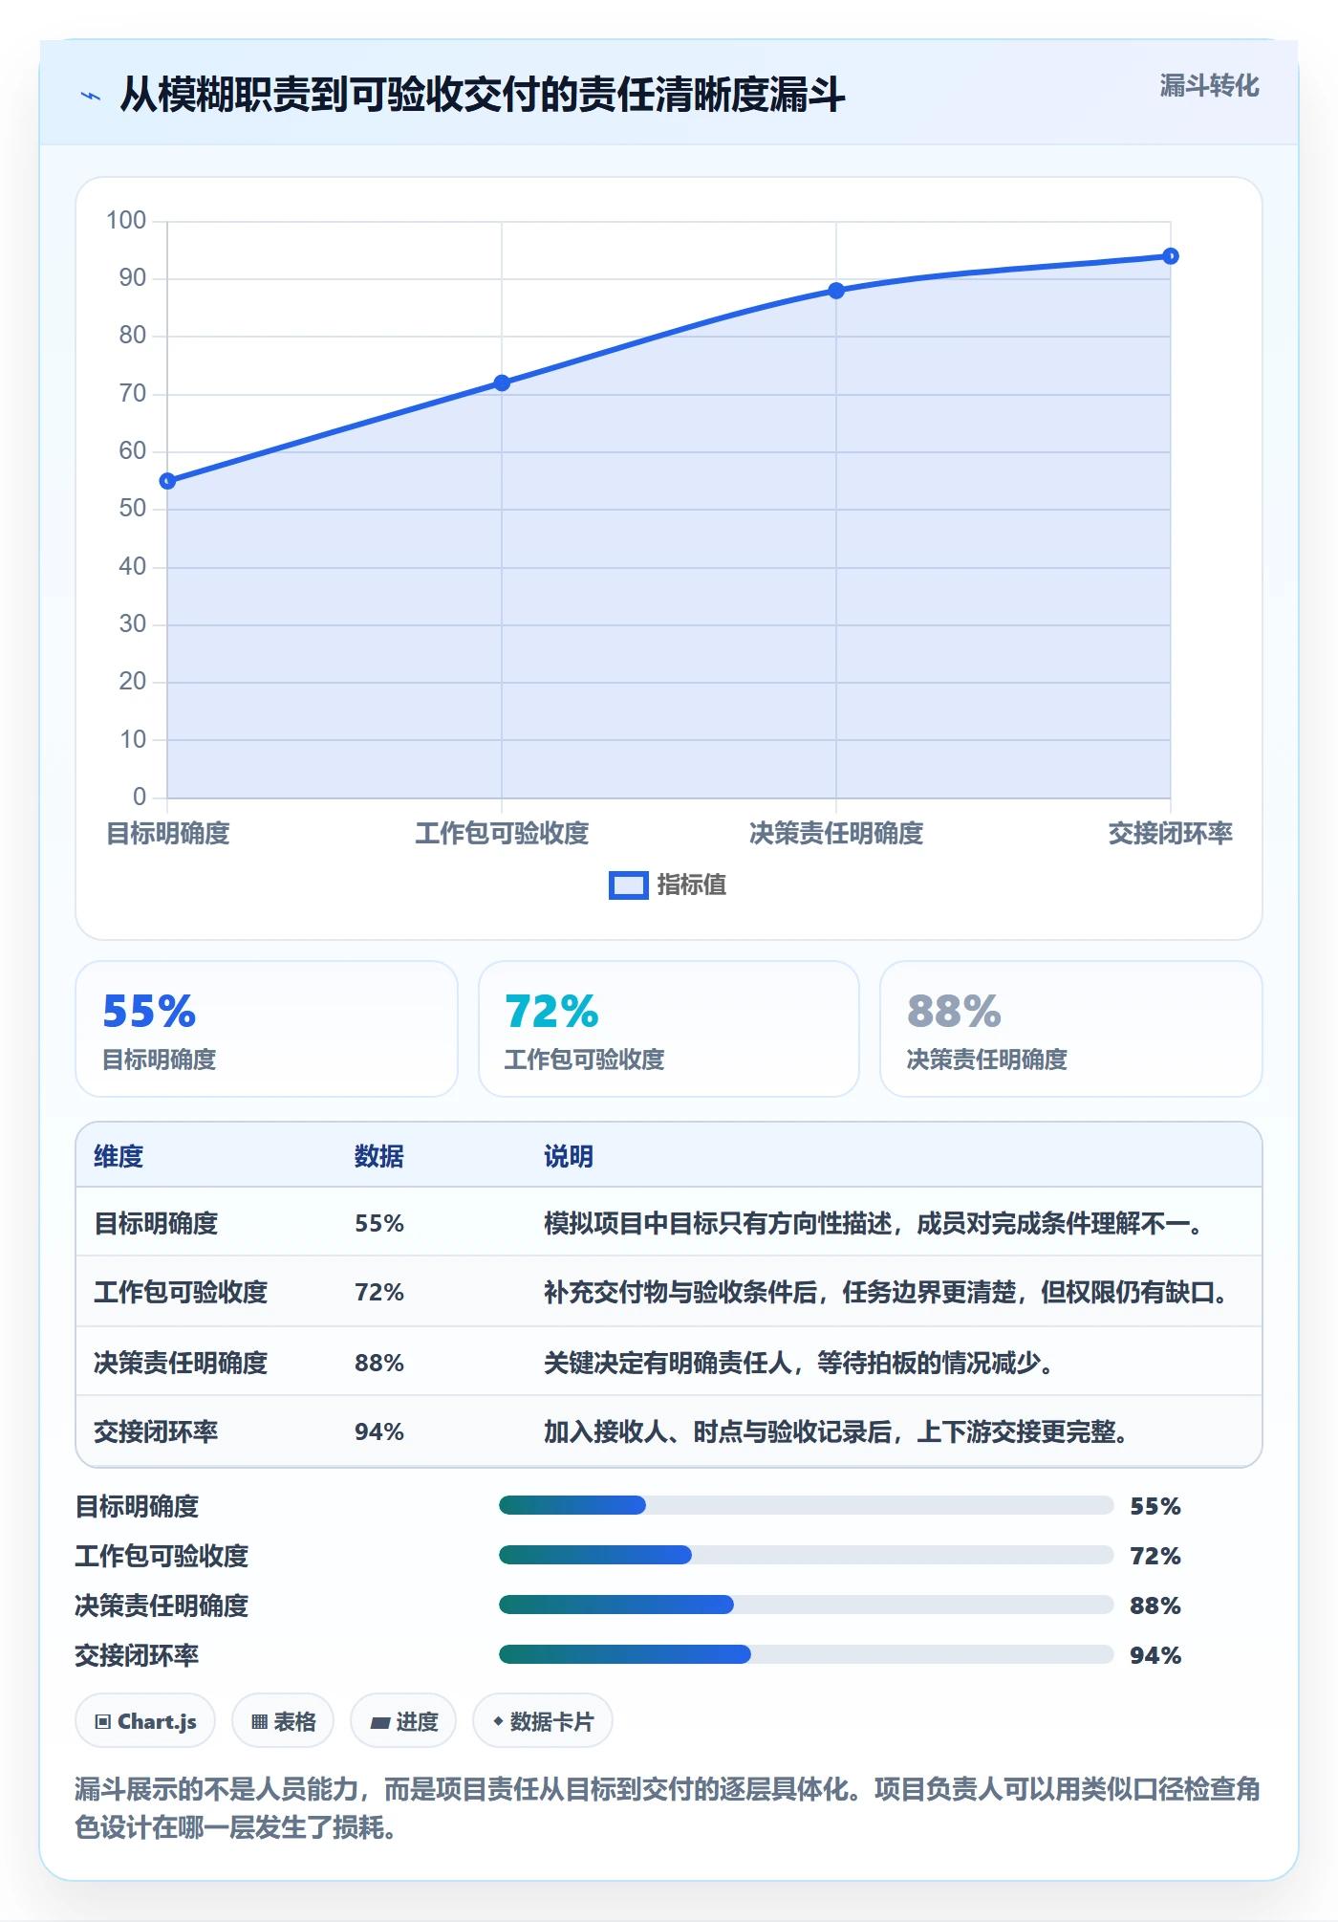
Task: Click the 工作包可验收度 progress bar
Action: point(806,1555)
